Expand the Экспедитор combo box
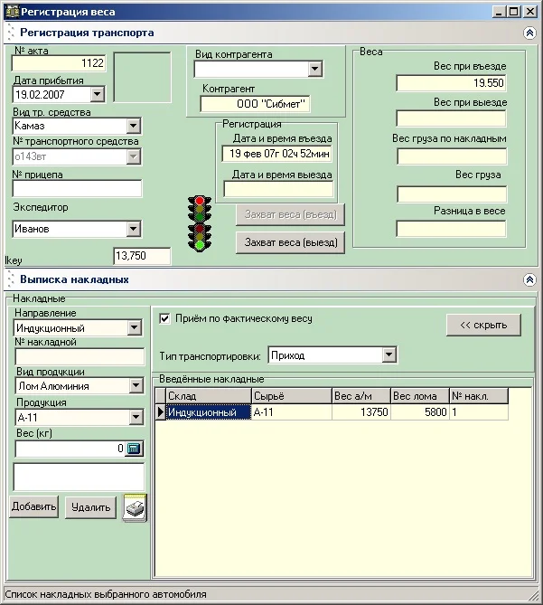 click(134, 229)
